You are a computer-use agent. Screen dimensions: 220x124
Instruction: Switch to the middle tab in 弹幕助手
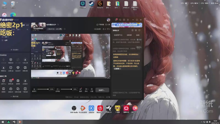point(129,35)
